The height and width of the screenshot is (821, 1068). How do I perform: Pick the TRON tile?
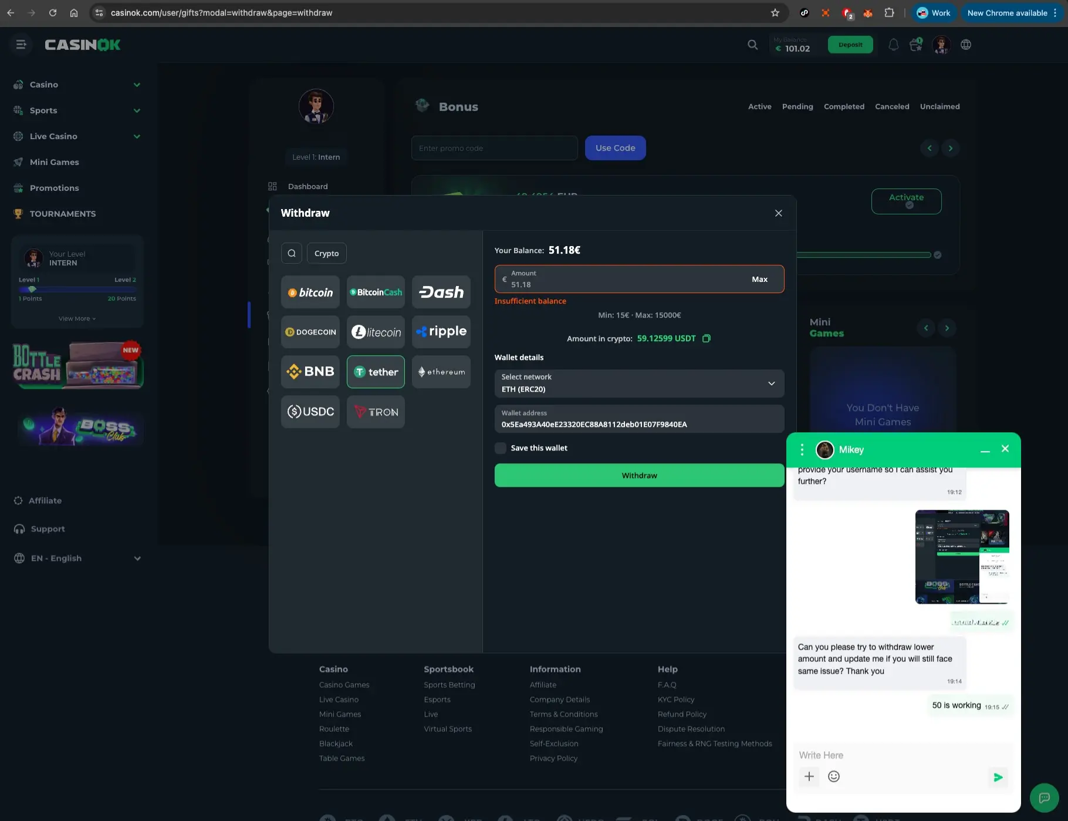pyautogui.click(x=376, y=412)
